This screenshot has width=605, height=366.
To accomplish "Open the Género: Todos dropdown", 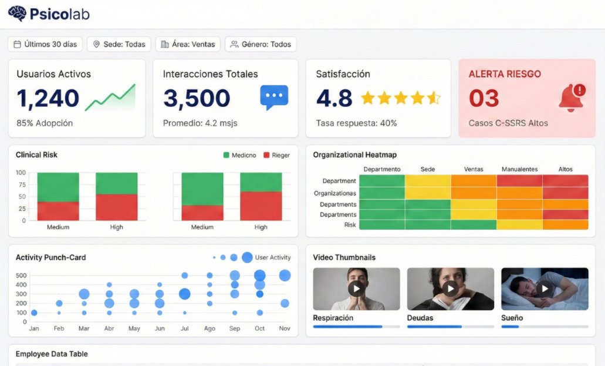I will pyautogui.click(x=261, y=43).
